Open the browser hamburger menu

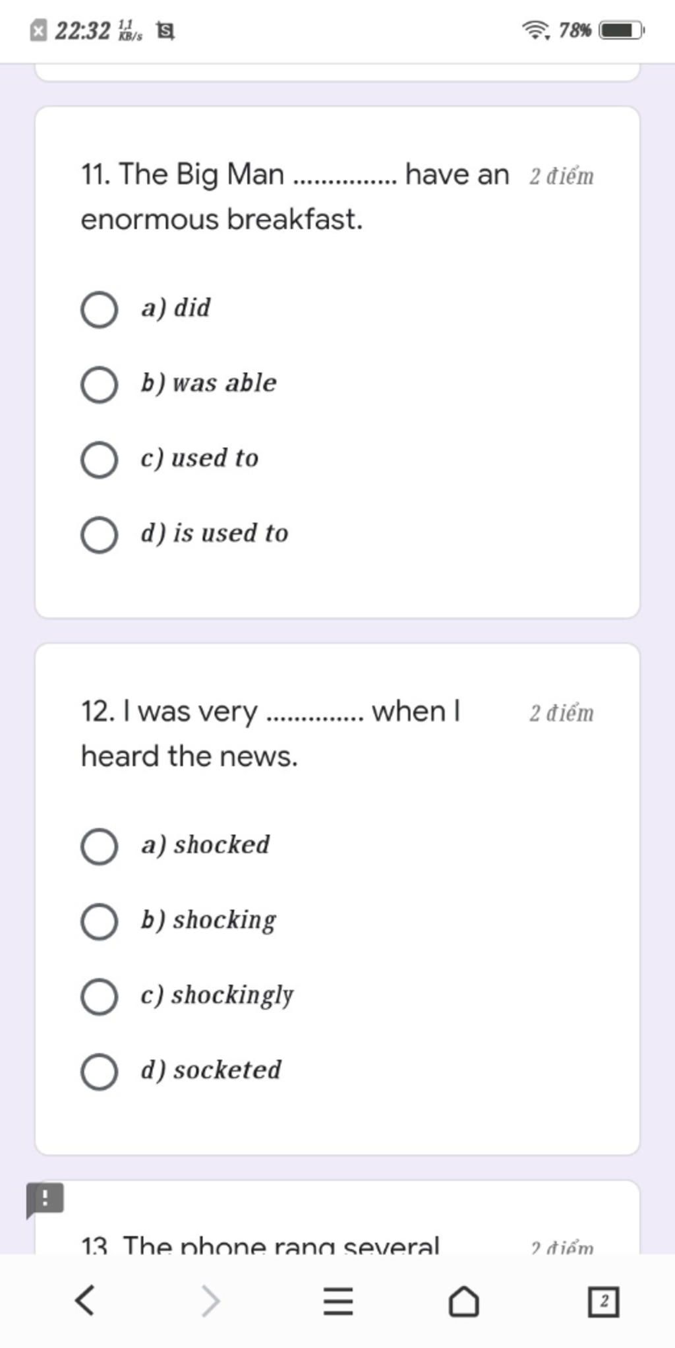(x=338, y=1301)
